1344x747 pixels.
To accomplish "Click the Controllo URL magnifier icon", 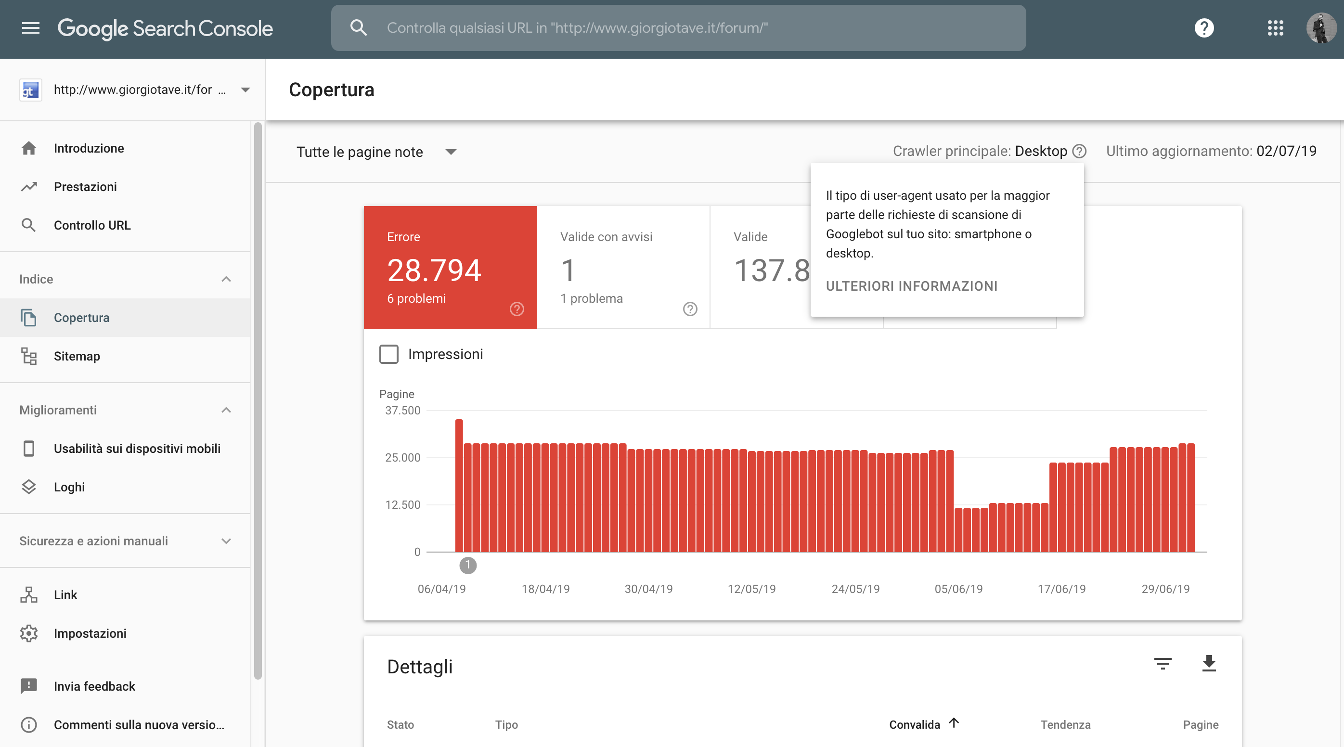I will [x=29, y=225].
